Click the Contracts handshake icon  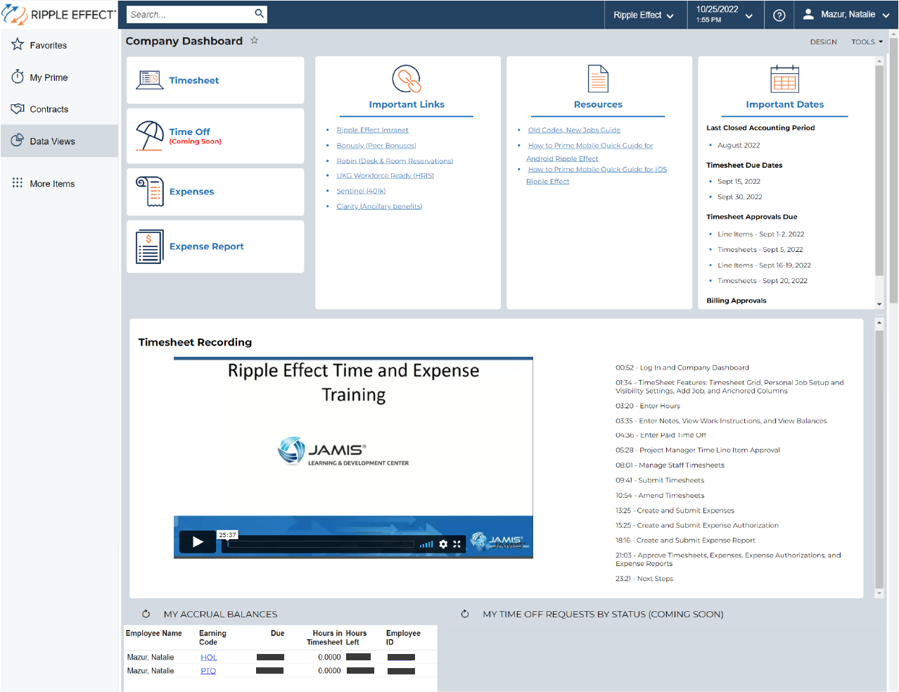click(18, 108)
